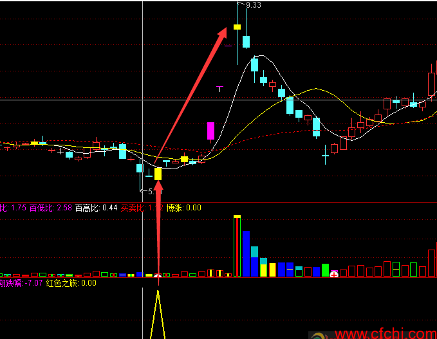Select the '百低比: 2.58' indicator label
The width and height of the screenshot is (437, 339).
pyautogui.click(x=50, y=208)
